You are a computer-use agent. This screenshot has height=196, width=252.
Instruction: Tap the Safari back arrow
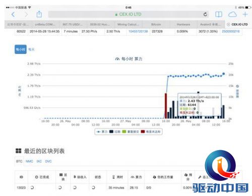click(13, 15)
